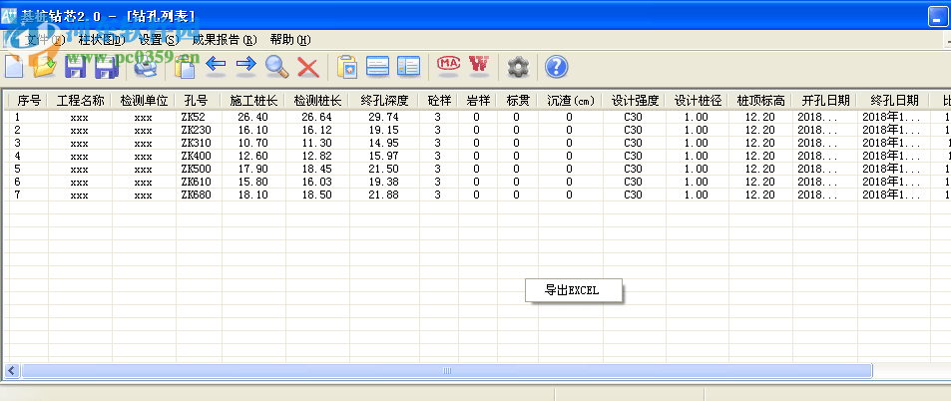
Task: Click the blue list view icon
Action: pos(377,66)
